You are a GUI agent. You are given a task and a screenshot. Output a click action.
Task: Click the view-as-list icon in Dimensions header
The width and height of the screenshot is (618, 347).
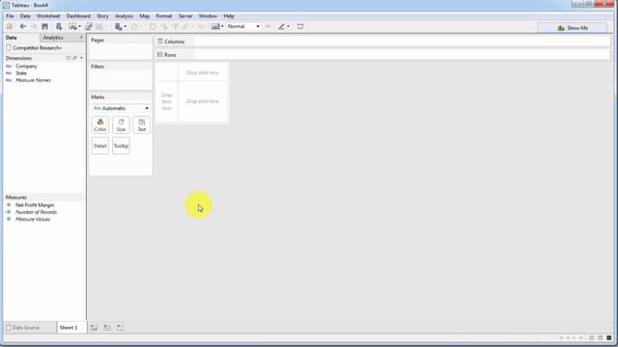69,58
